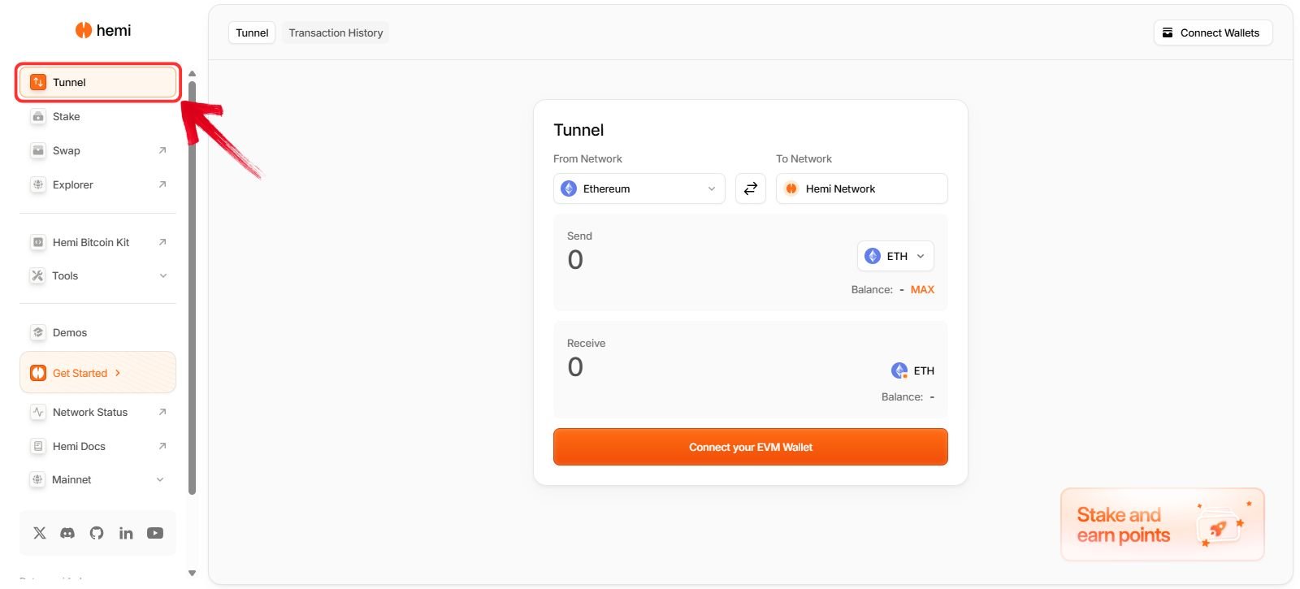
Task: Click the external-link arrow beside Network Status
Action: point(162,412)
